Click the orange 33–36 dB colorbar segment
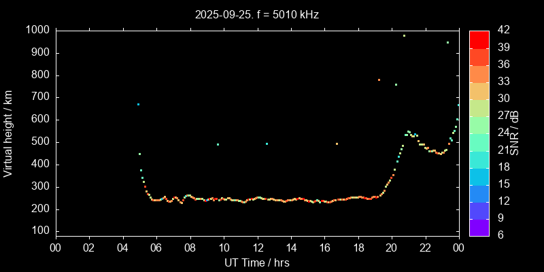The image size is (544, 272). 479,73
